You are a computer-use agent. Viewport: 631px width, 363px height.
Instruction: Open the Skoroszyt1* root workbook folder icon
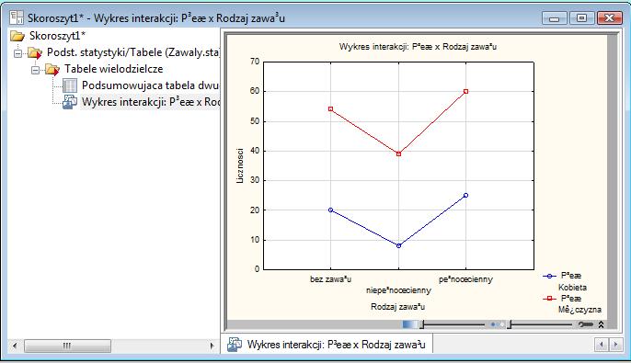coord(17,36)
